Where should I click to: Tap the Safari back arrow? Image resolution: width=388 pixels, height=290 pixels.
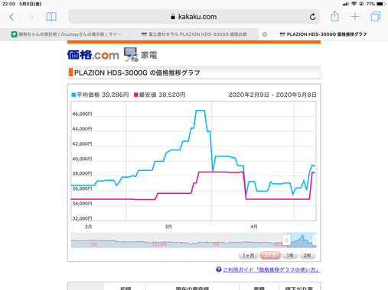(x=11, y=17)
